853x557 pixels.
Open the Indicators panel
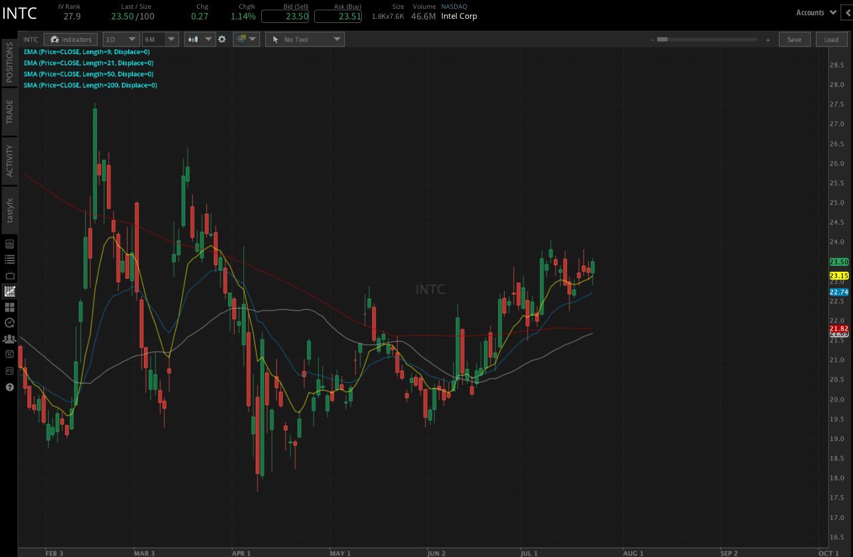pos(71,39)
